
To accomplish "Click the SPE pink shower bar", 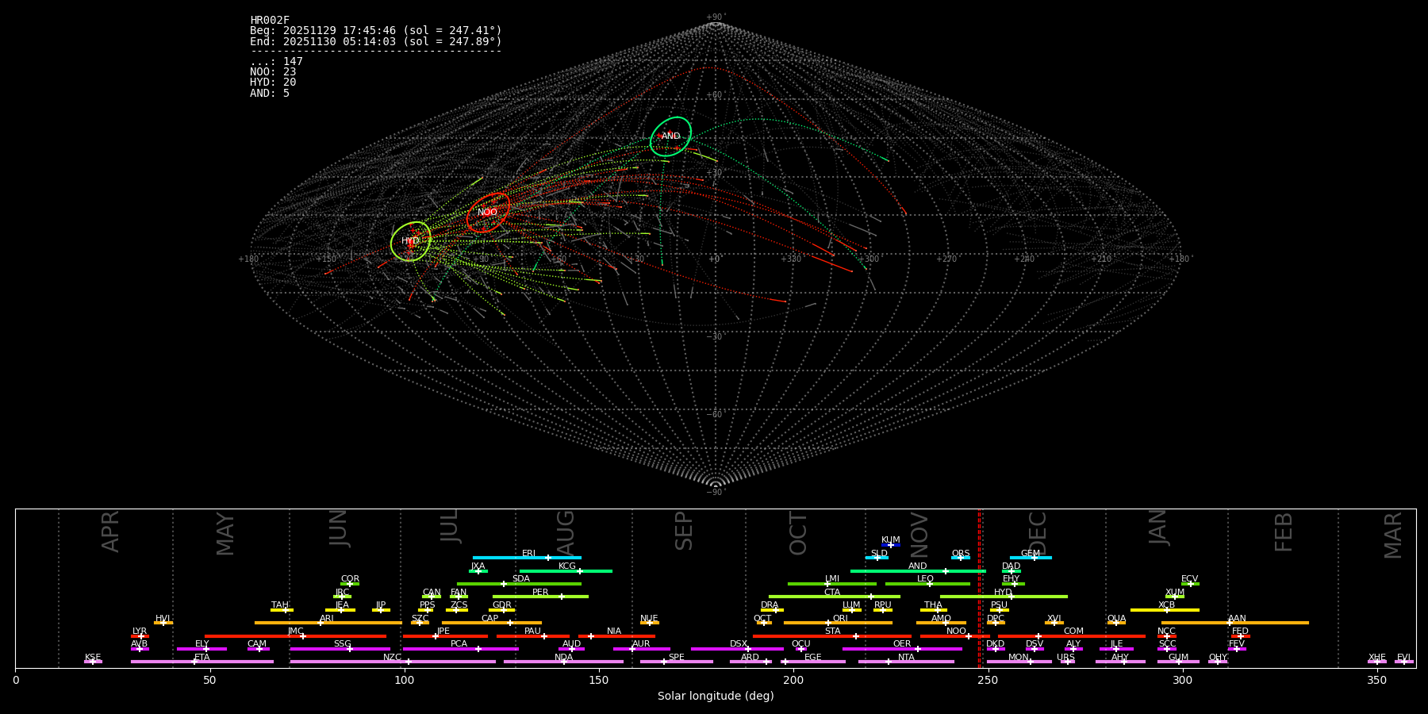I will (x=677, y=662).
